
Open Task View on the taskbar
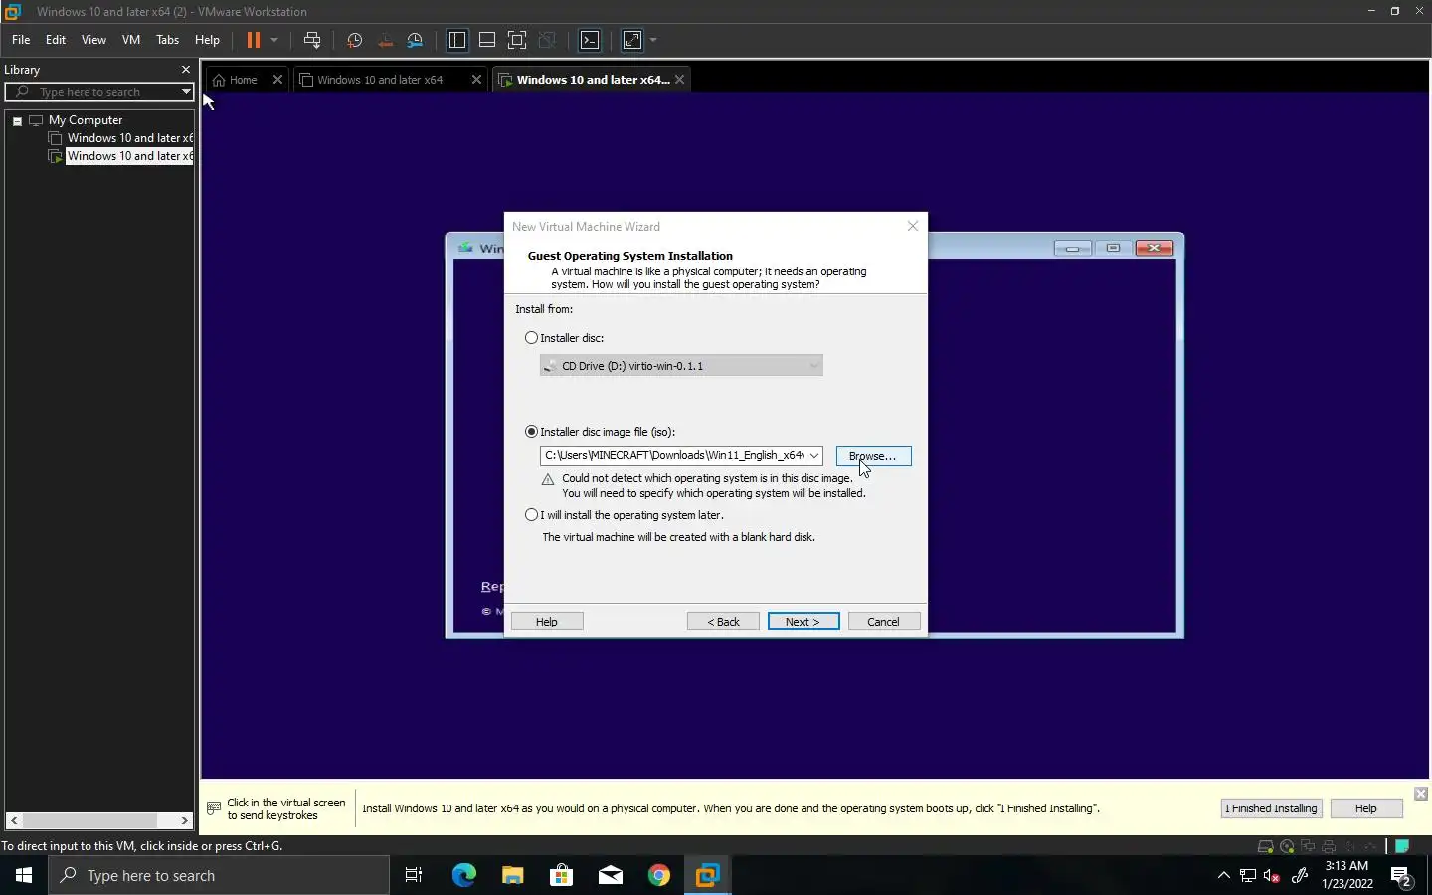click(414, 875)
